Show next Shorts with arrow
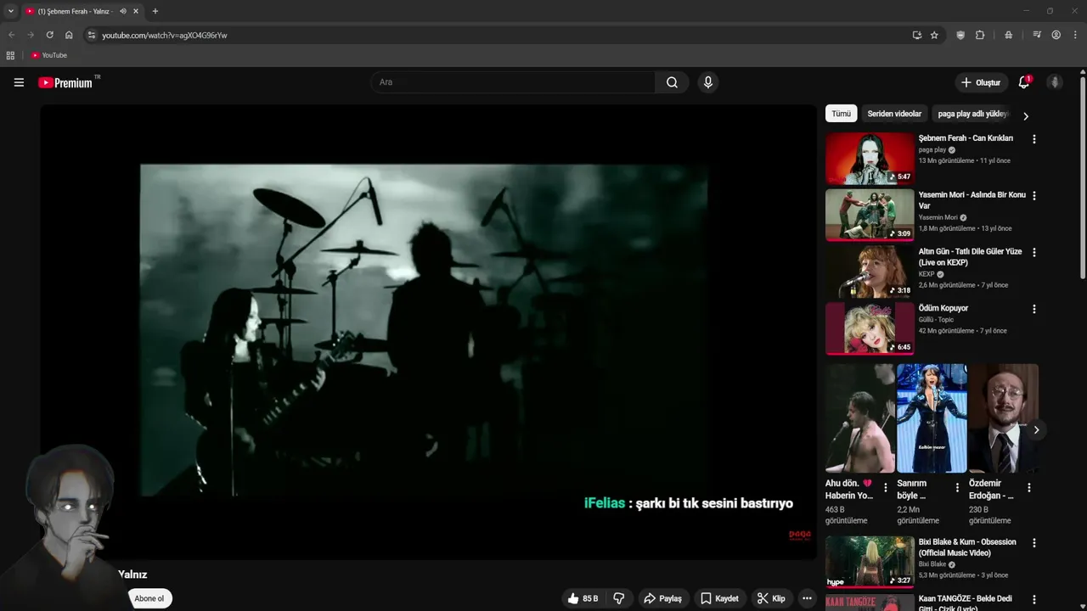The width and height of the screenshot is (1087, 611). click(x=1036, y=430)
